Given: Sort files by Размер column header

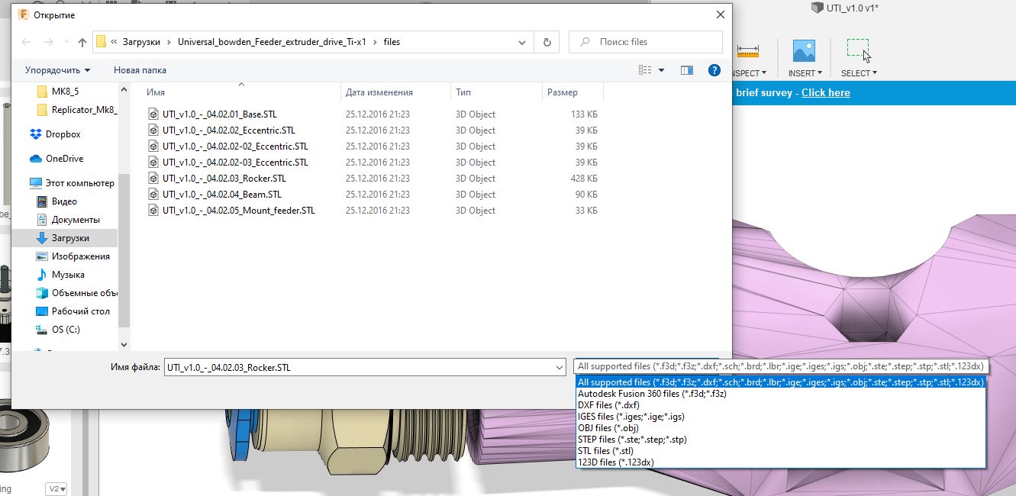Looking at the screenshot, I should click(563, 92).
